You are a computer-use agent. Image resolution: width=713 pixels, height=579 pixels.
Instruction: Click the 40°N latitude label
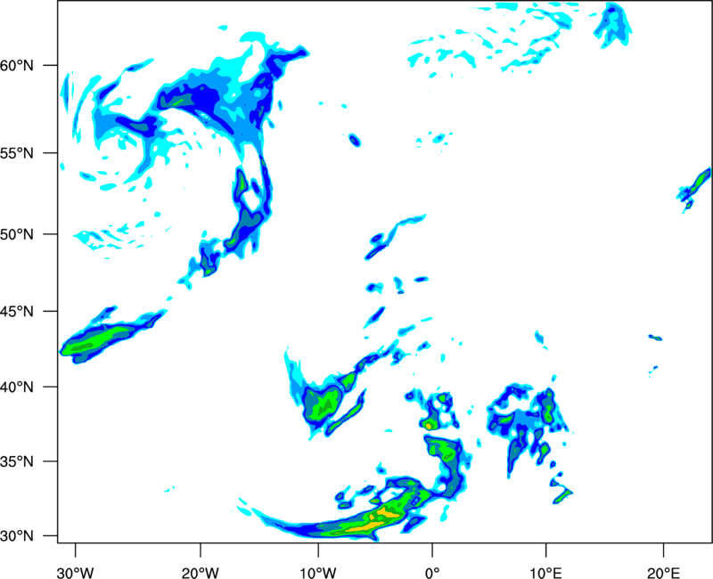(x=17, y=387)
